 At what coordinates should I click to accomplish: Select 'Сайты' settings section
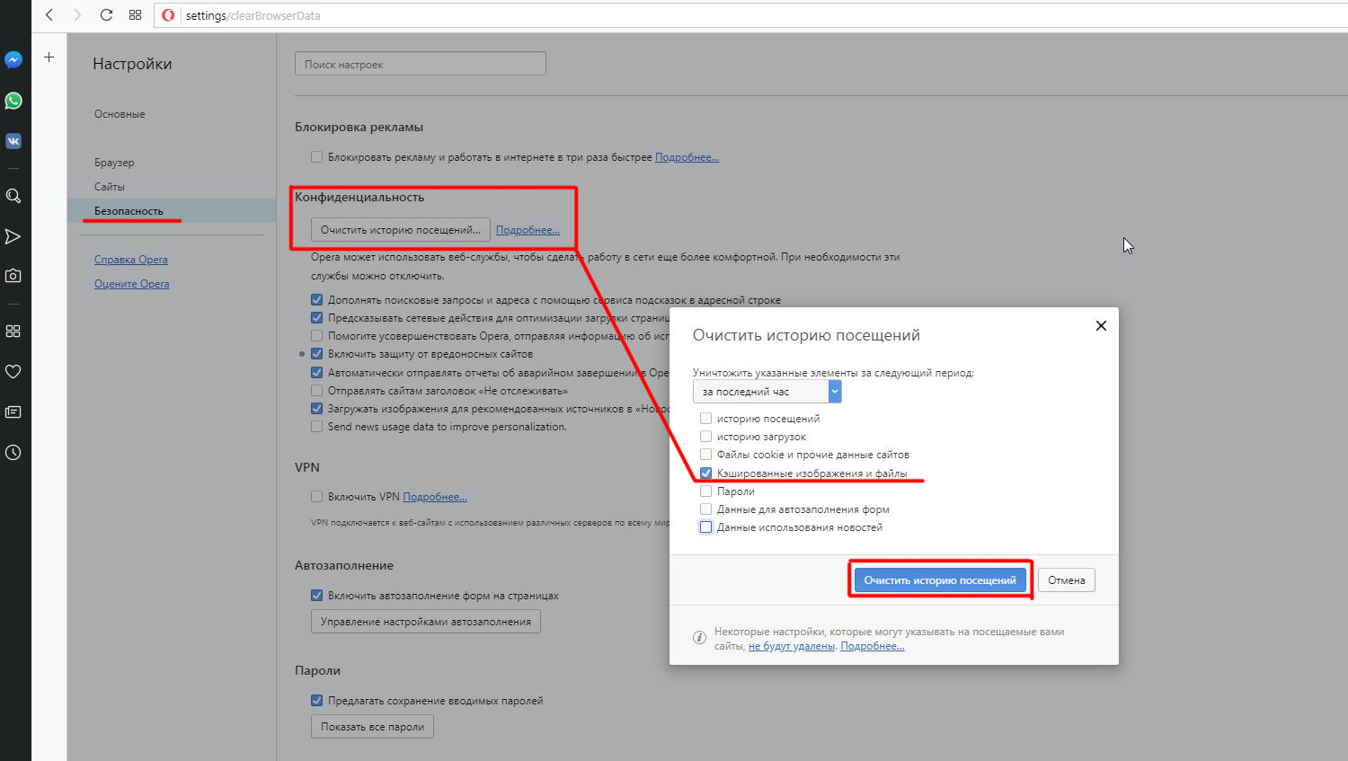coord(110,187)
